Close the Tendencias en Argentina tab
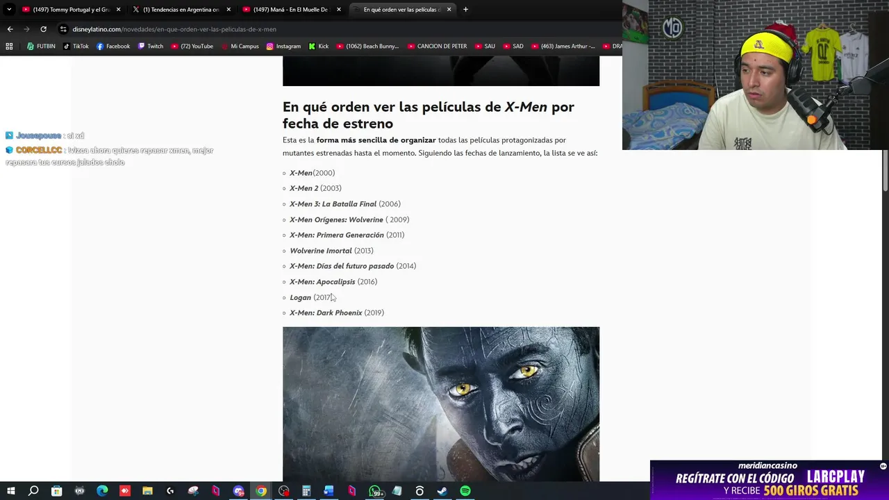Viewport: 889px width, 500px height. pos(229,10)
